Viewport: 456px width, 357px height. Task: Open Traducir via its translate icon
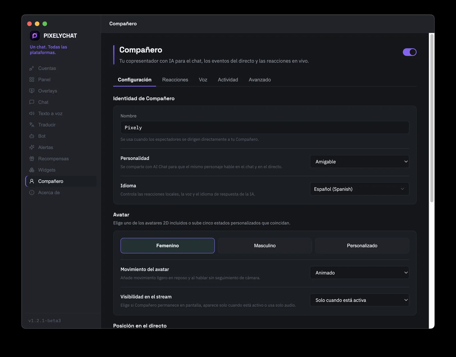[x=32, y=125]
